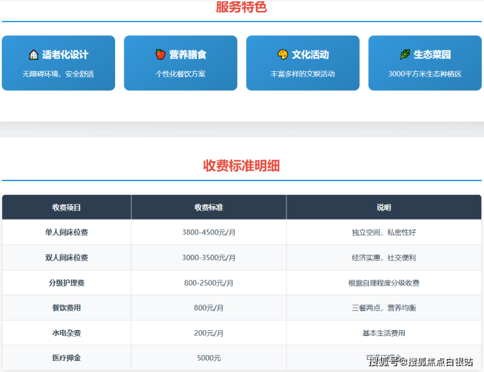This screenshot has width=484, height=372.
Task: Select the 医疗押金 amount 5000元
Action: pyautogui.click(x=209, y=358)
